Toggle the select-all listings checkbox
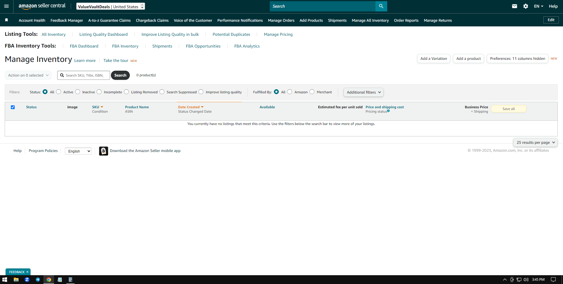563x284 pixels. click(13, 107)
